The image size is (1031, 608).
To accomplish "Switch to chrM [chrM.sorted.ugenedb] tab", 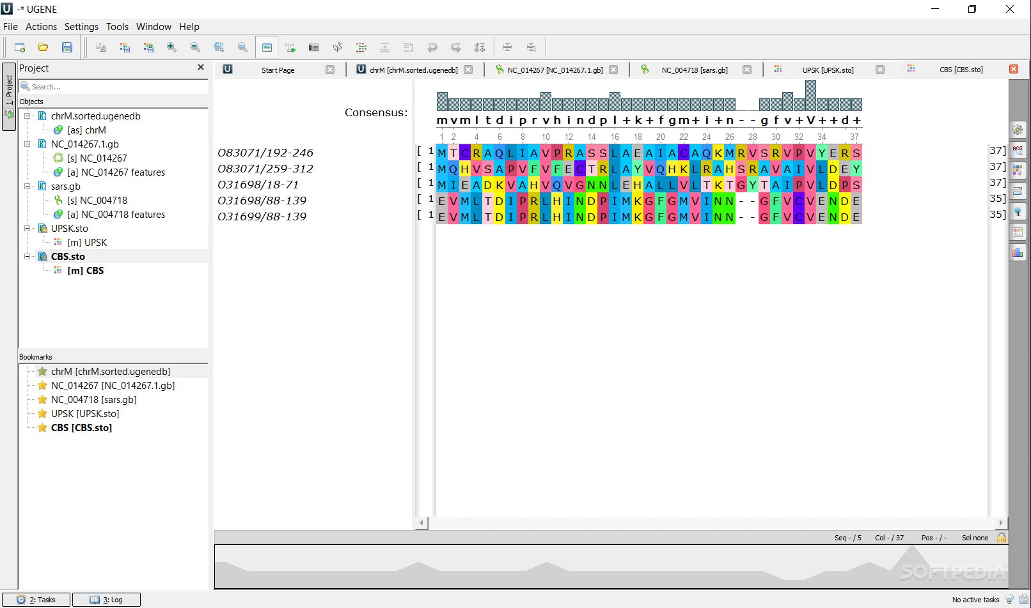I will 413,70.
